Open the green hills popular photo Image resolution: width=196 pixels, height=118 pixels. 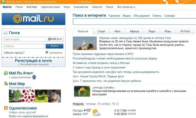(41, 96)
